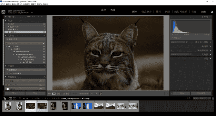Toggle the filter switch at filmstrip right
Viewport: 216px width, 116px height.
(x=213, y=98)
